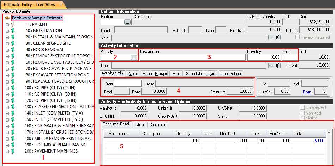The height and width of the screenshot is (166, 335).
Task: Enable the Non-Add checkbox
Action: (x=302, y=113)
